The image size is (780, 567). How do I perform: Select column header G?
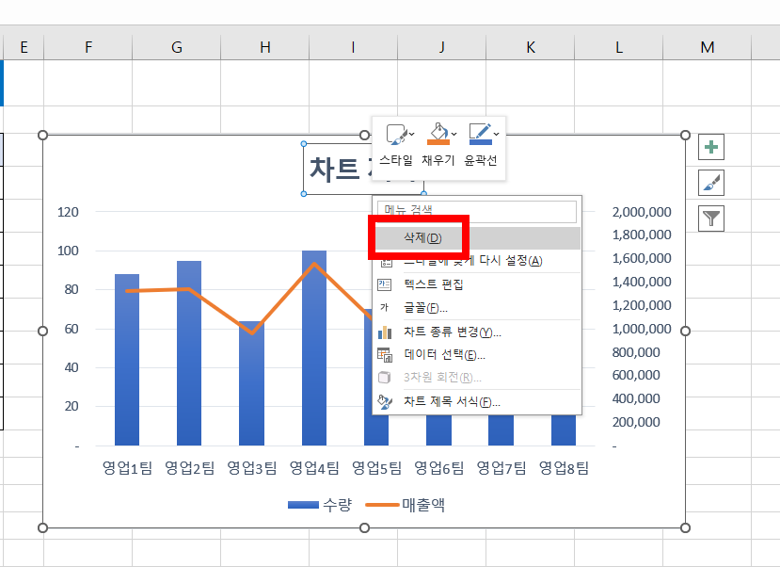[x=177, y=47]
